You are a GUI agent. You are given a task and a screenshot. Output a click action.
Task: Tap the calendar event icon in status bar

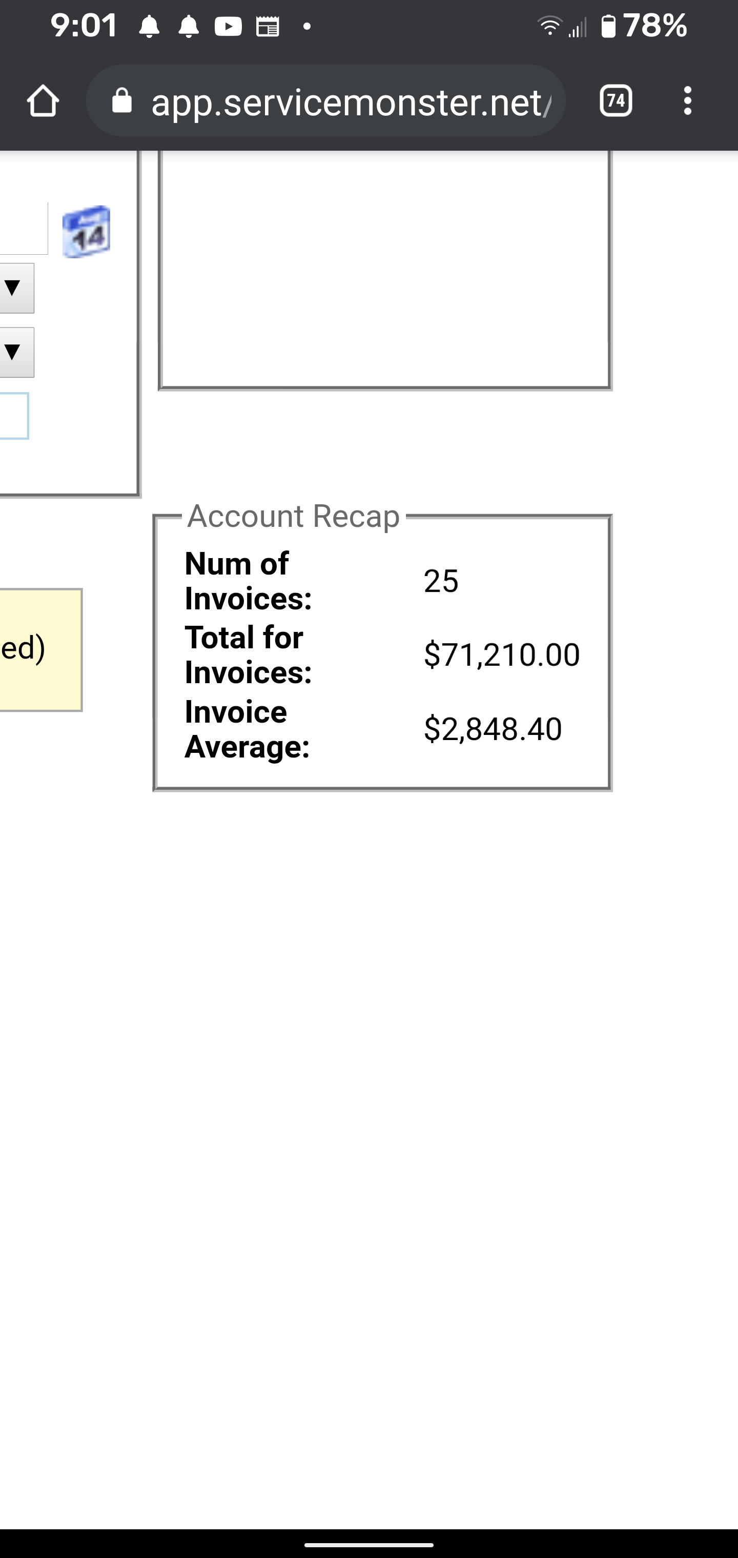point(268,27)
